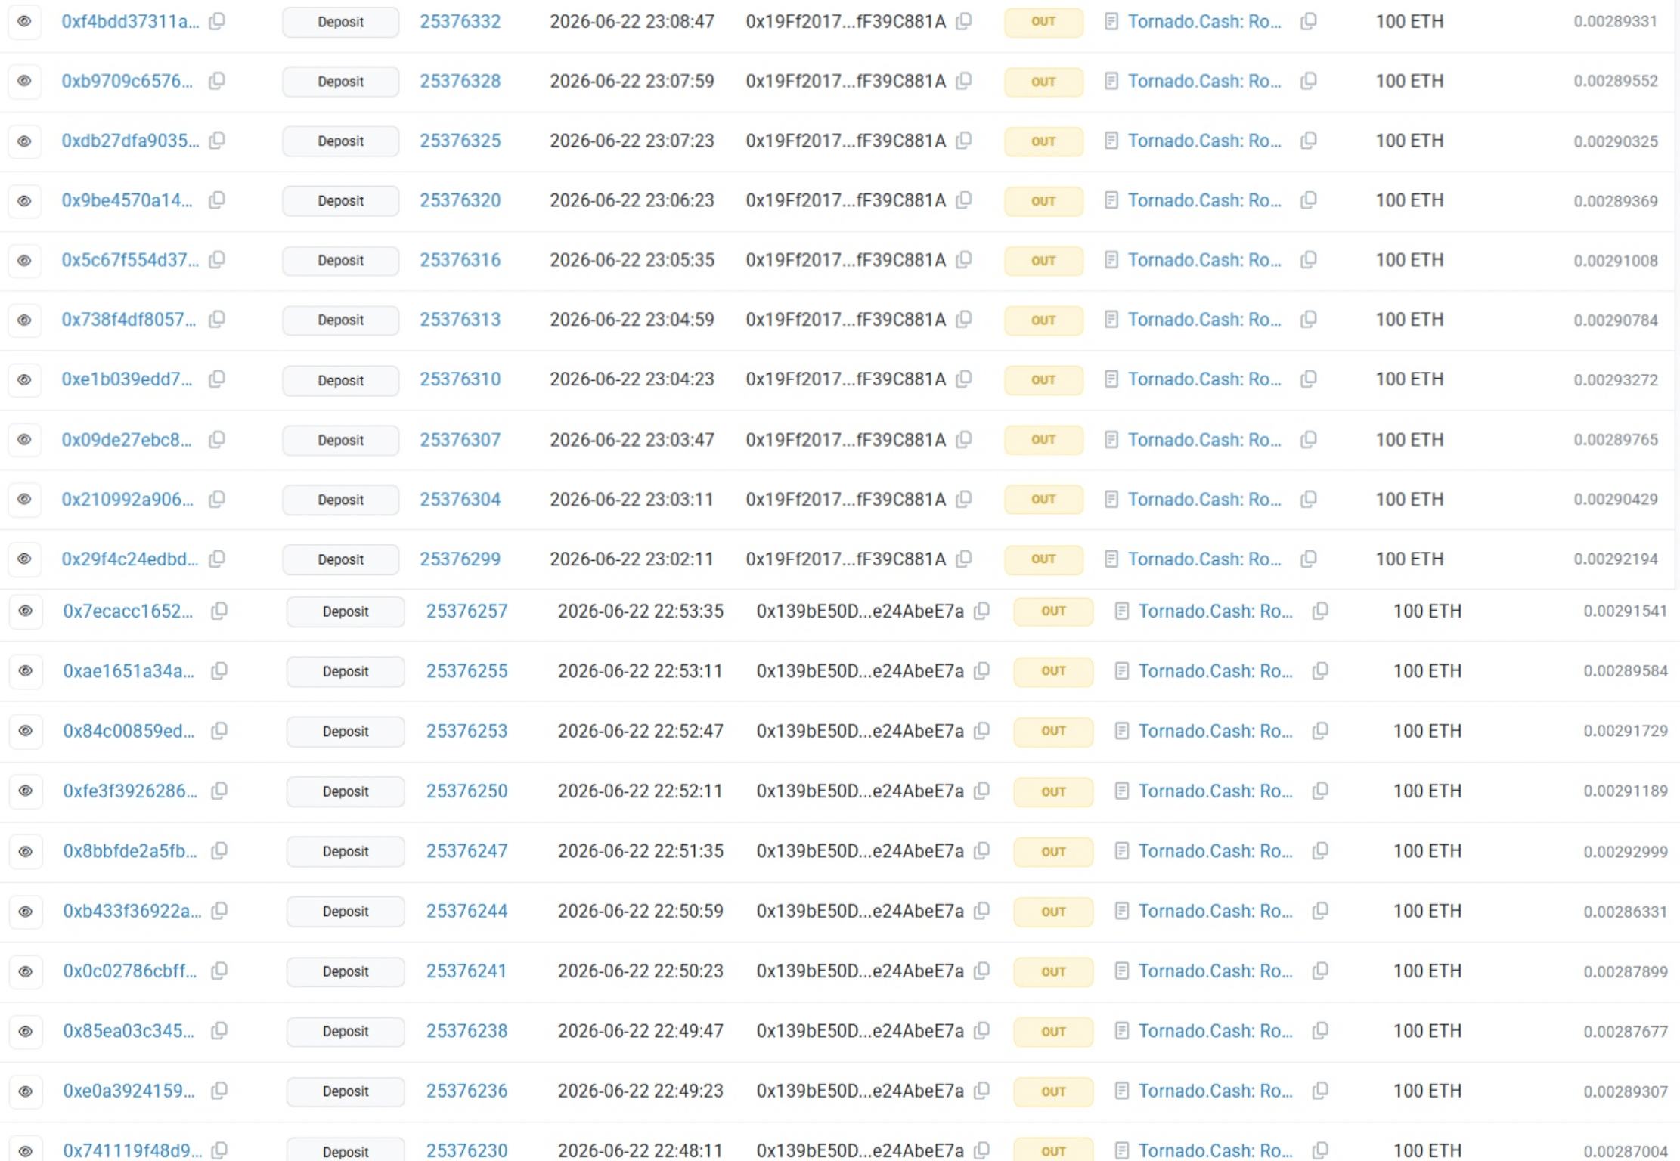Viewport: 1680px width, 1161px height.
Task: Copy hash of transaction 0xb9709c6576
Action: pos(217,81)
